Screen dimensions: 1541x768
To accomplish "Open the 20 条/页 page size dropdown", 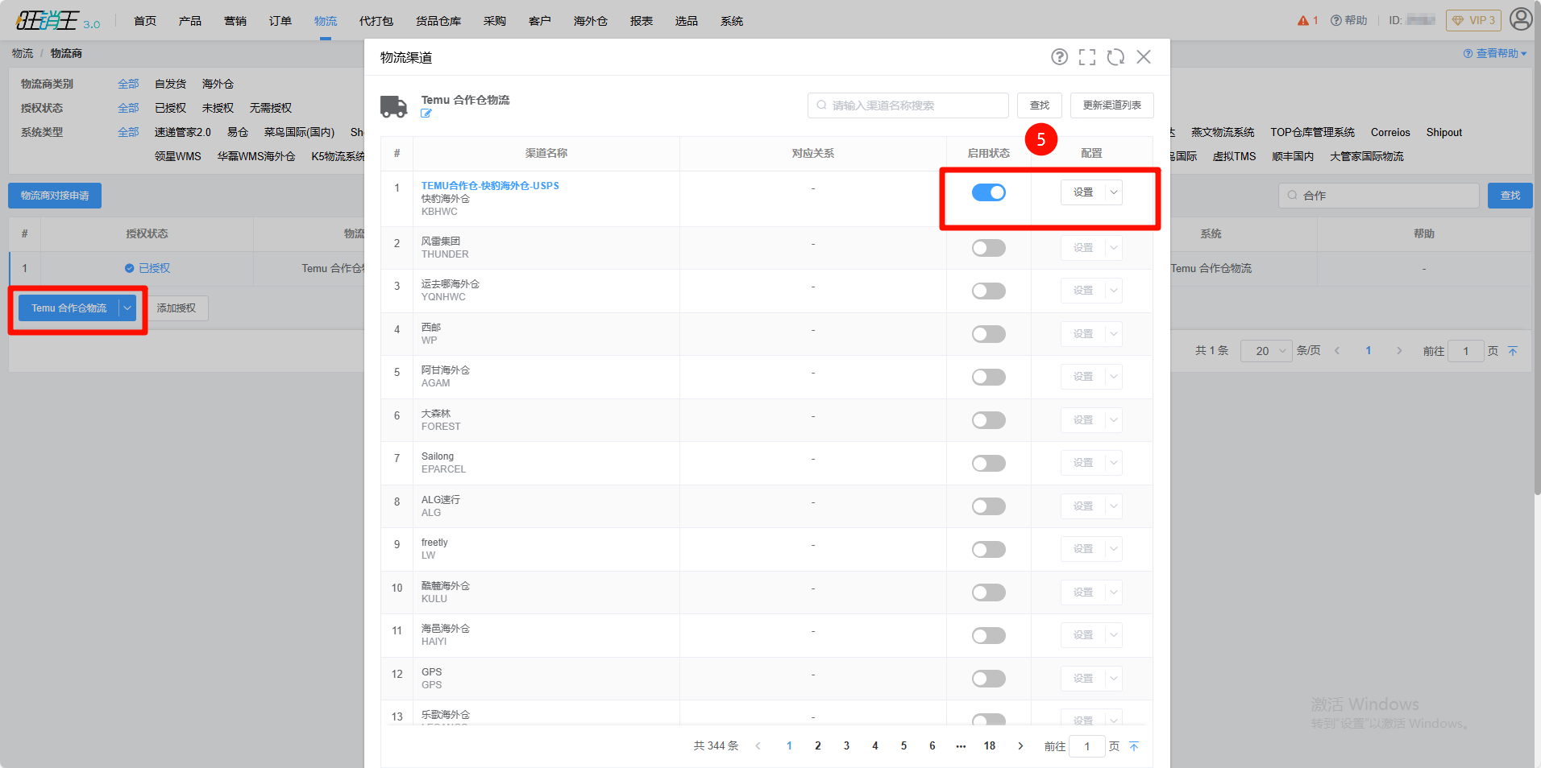I will [x=1266, y=351].
